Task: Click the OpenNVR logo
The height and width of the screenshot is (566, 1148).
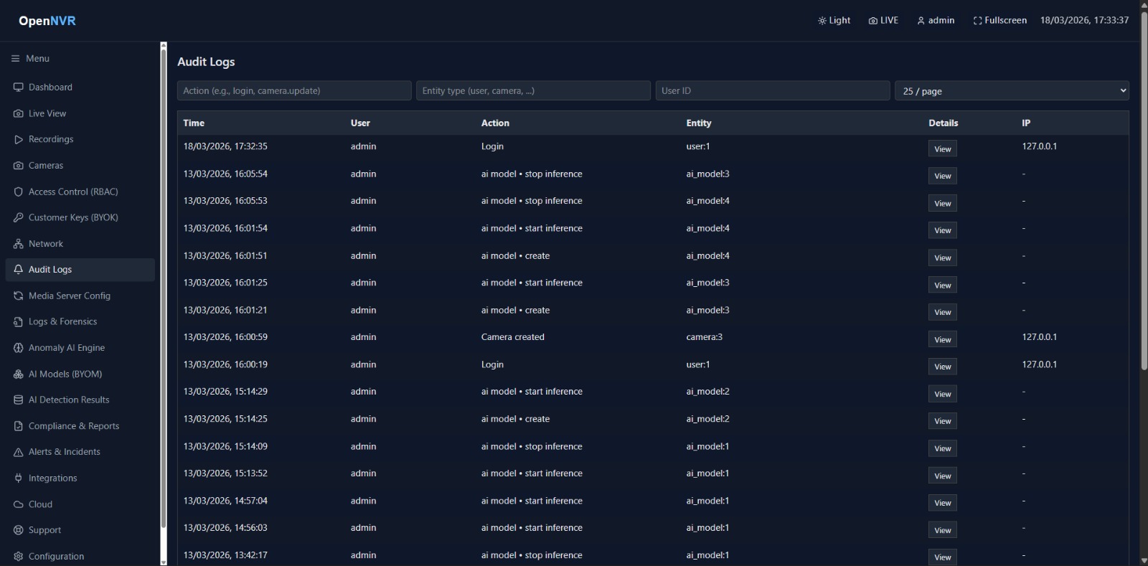Action: 47,21
